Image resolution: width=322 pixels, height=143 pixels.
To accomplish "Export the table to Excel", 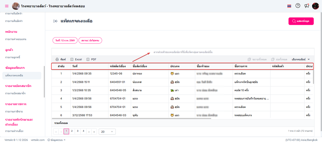I will coord(76,60).
